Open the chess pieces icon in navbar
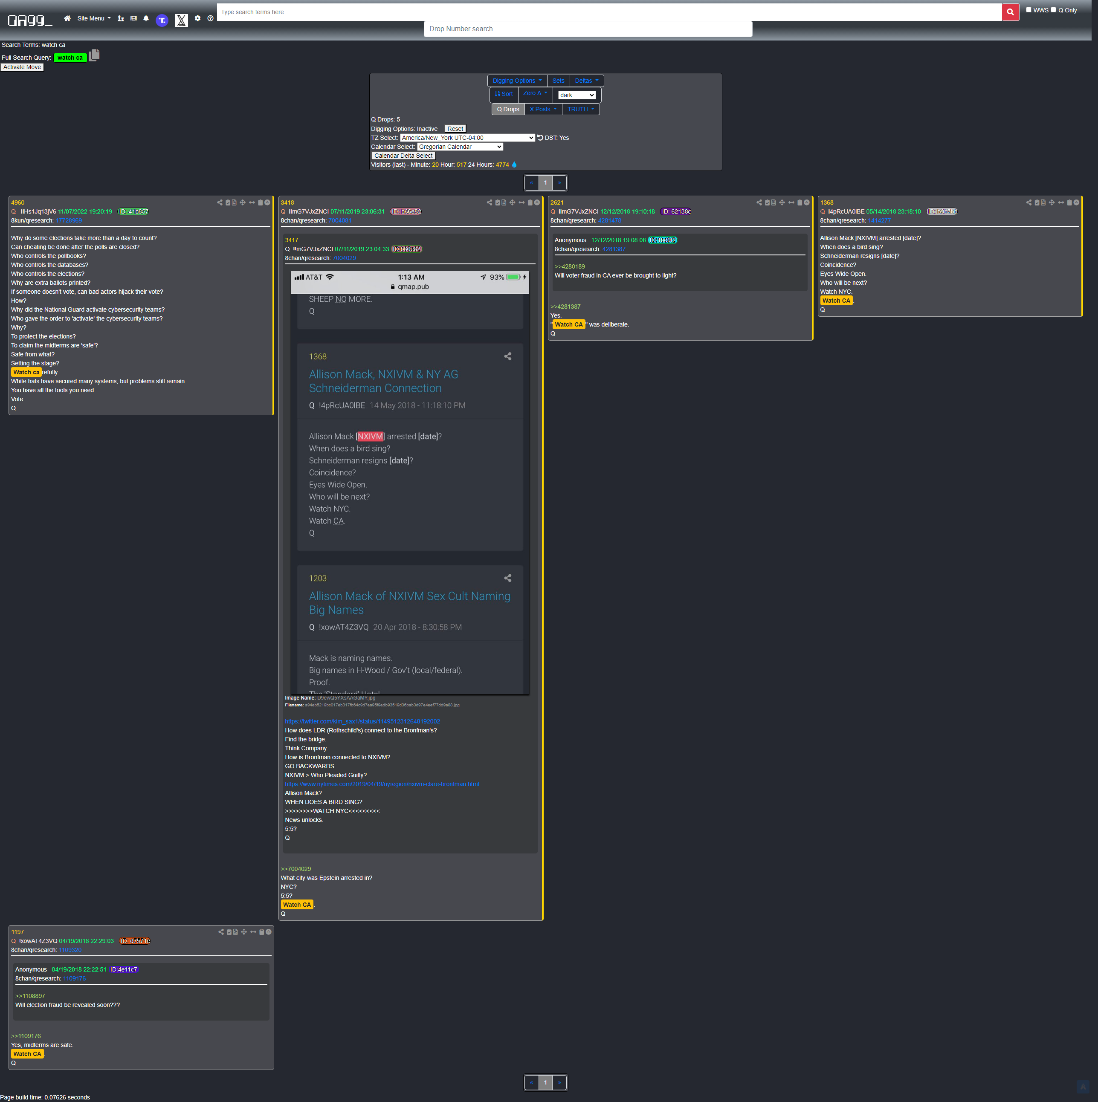This screenshot has width=1098, height=1102. click(x=120, y=18)
